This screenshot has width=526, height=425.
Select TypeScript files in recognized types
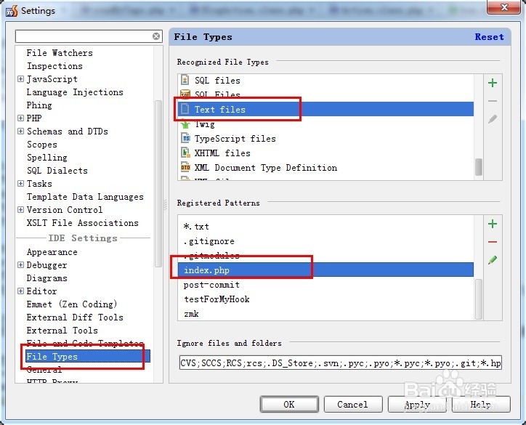(x=325, y=139)
